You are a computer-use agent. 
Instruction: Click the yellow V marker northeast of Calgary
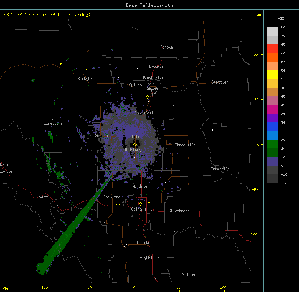click(149, 203)
